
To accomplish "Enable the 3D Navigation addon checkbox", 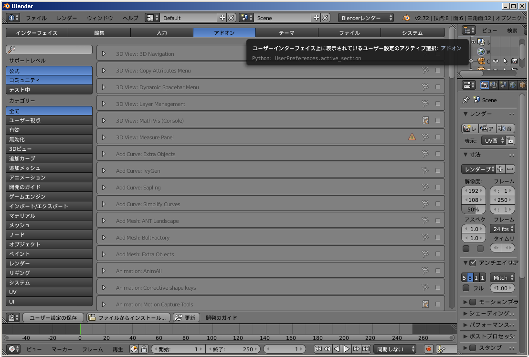I will [x=438, y=53].
